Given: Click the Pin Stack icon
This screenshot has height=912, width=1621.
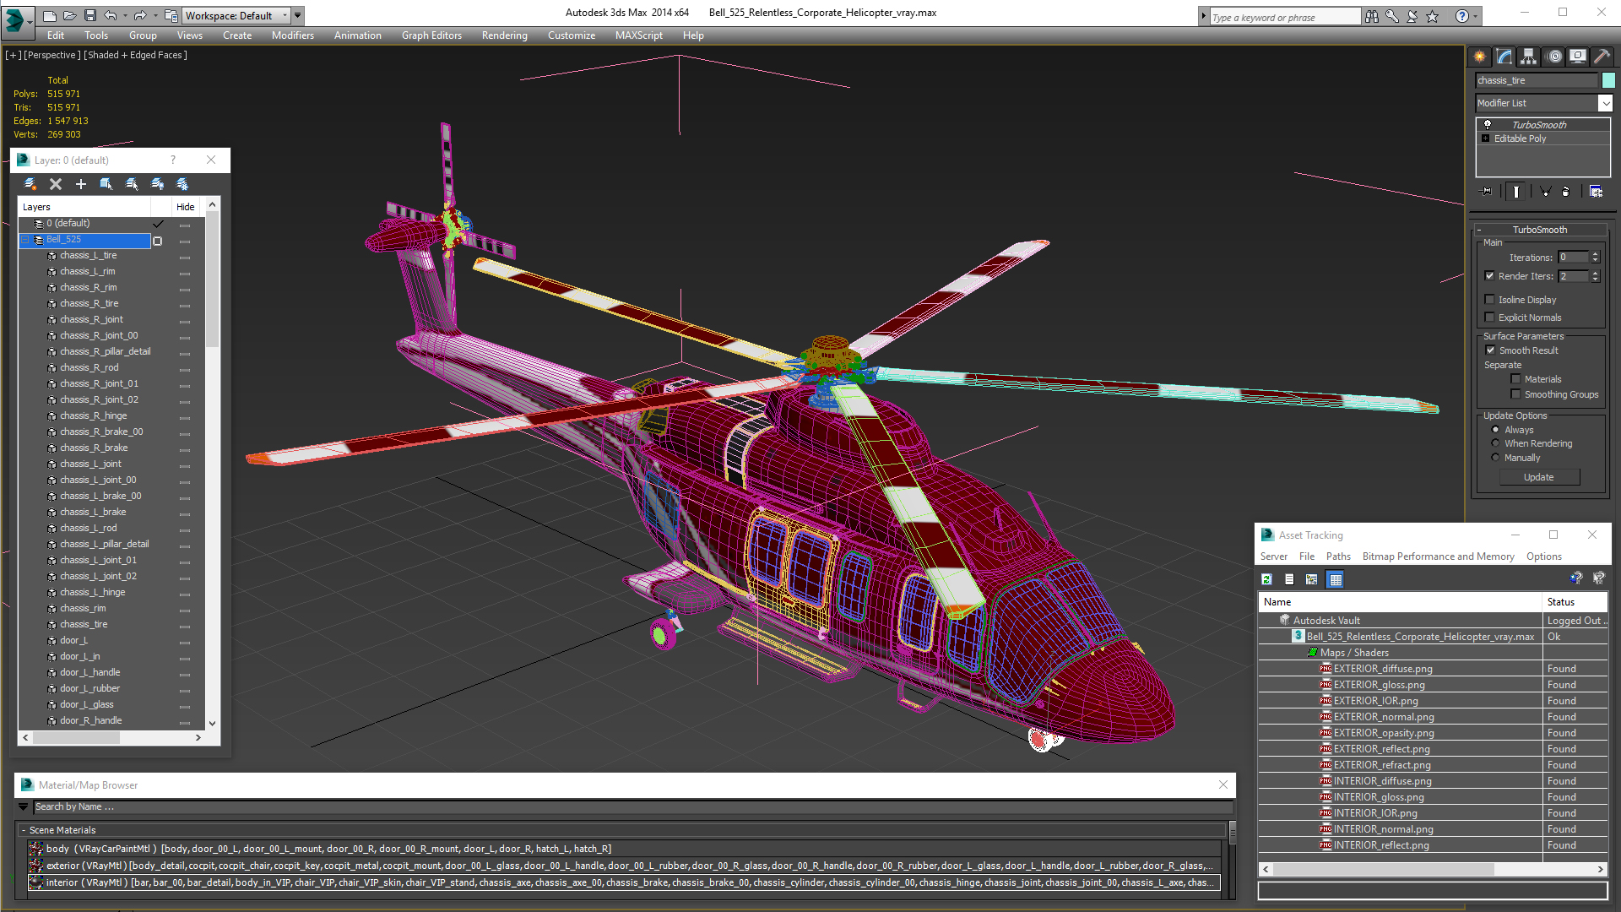Looking at the screenshot, I should pos(1487,192).
